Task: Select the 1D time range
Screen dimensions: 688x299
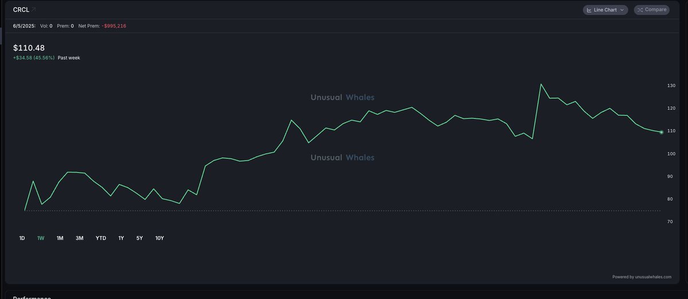Action: point(22,238)
